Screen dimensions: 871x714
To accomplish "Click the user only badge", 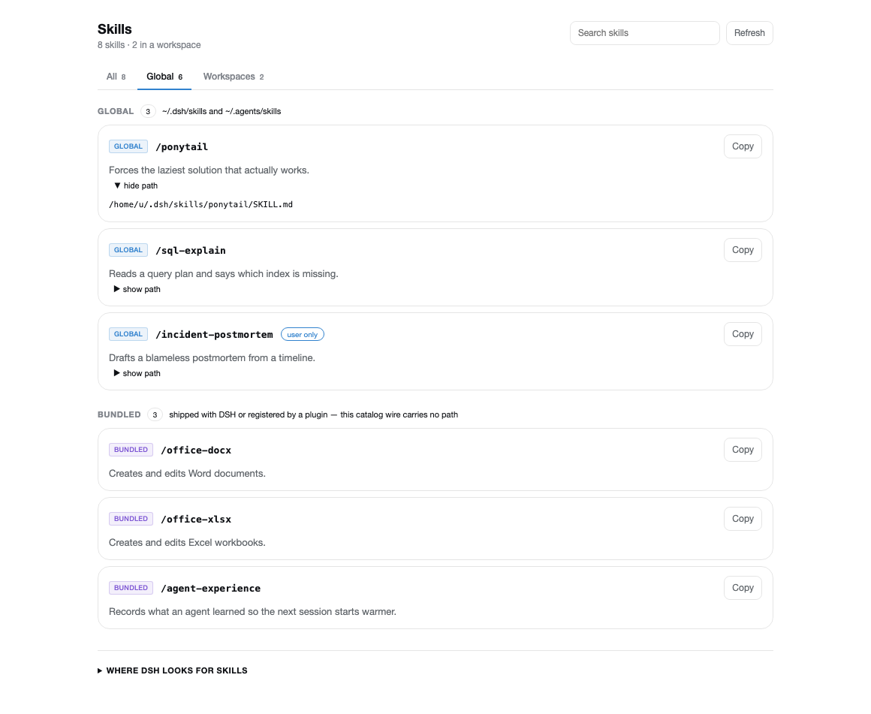I will click(302, 335).
